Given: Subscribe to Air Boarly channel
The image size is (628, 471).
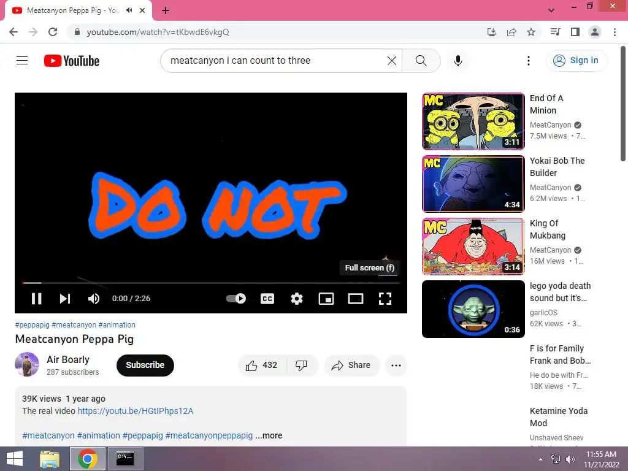Looking at the screenshot, I should [x=145, y=366].
